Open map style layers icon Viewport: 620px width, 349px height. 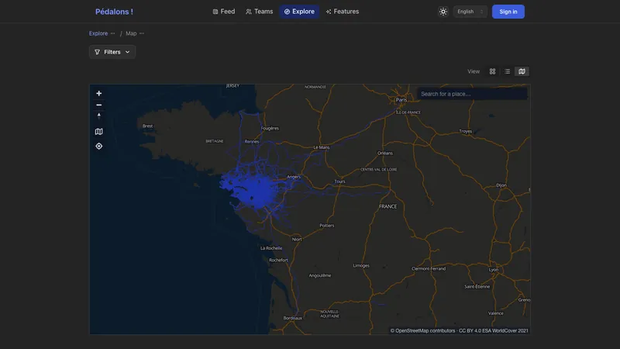99,131
